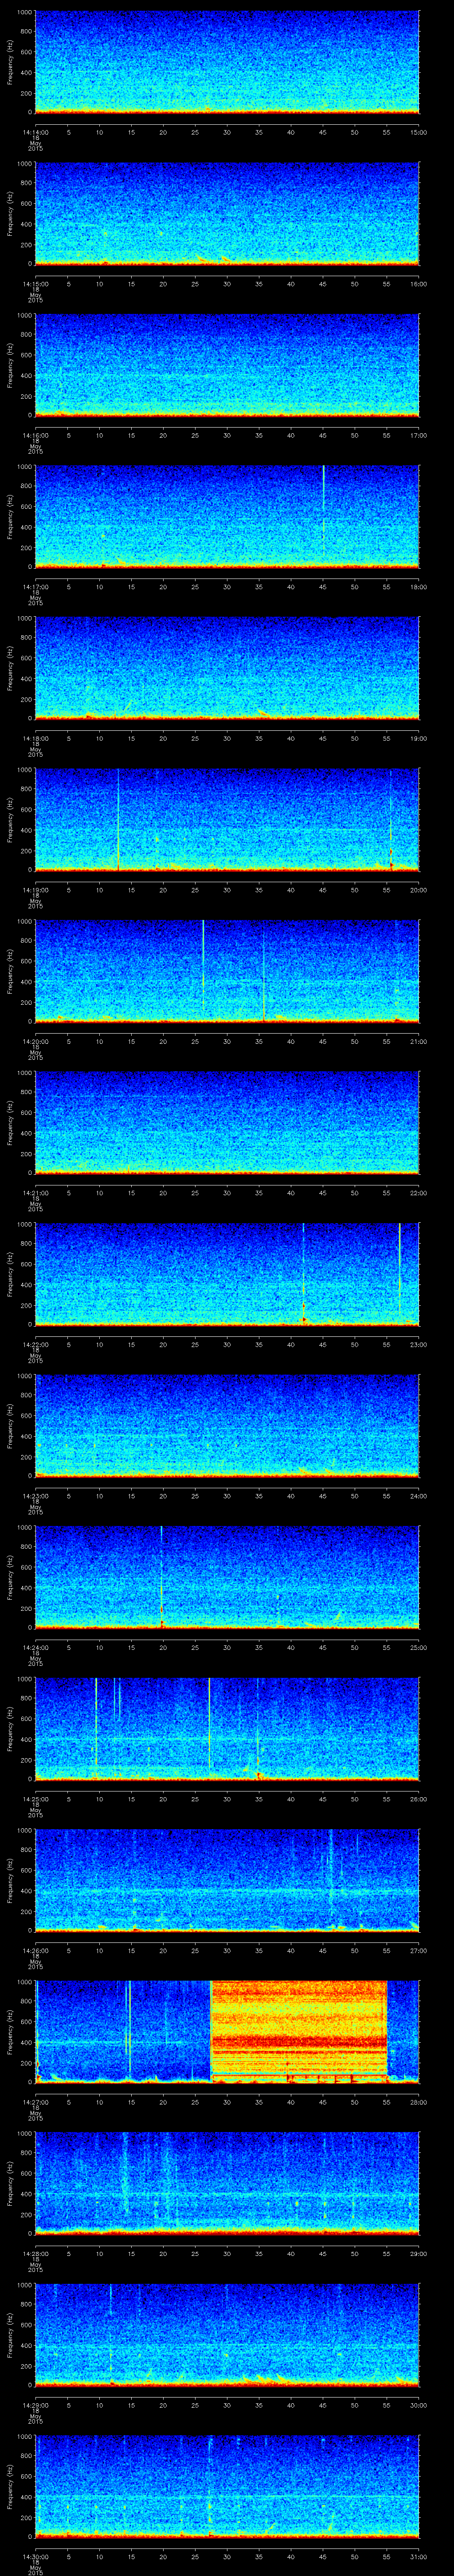Click the spectrogram panel starting at 14:23:00
Image resolution: width=454 pixels, height=2576 pixels.
pos(227,1426)
